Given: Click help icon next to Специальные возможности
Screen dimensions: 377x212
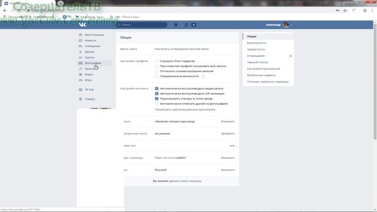Looking at the screenshot, I should [203, 77].
